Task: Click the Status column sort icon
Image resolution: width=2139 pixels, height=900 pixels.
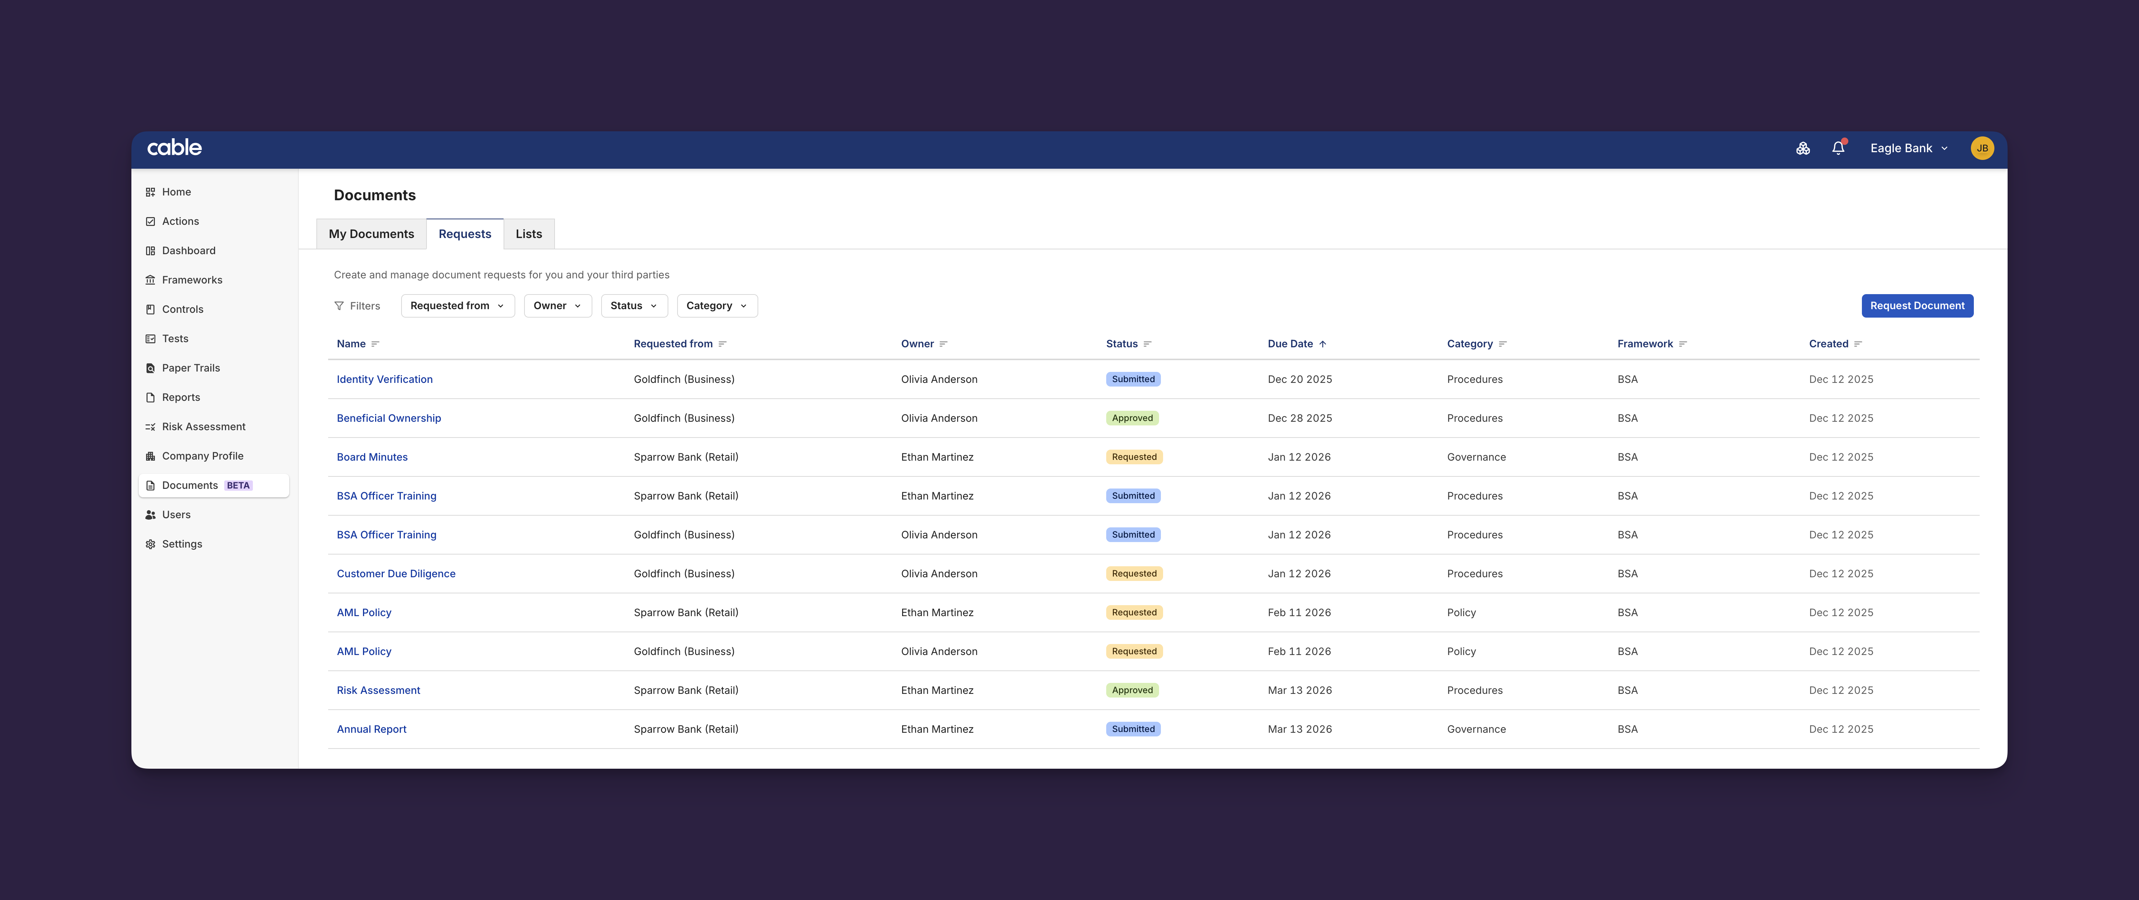Action: point(1148,344)
